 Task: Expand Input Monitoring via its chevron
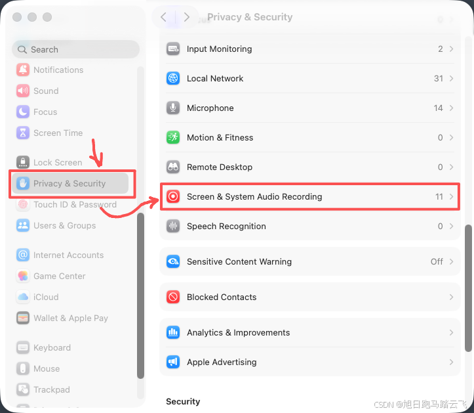(451, 49)
